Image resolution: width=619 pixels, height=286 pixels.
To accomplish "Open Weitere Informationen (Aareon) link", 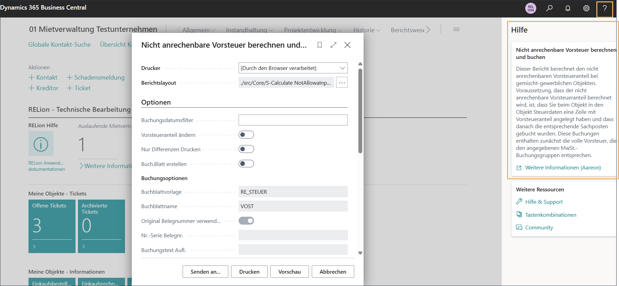I will coord(563,168).
